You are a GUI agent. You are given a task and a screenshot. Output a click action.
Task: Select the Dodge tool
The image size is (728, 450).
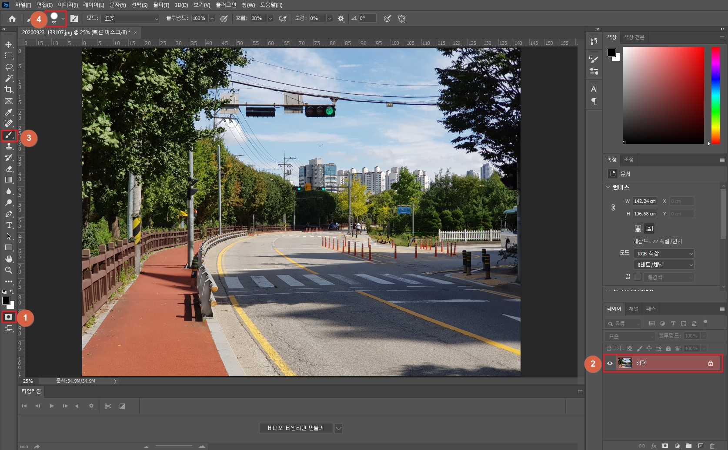9,202
